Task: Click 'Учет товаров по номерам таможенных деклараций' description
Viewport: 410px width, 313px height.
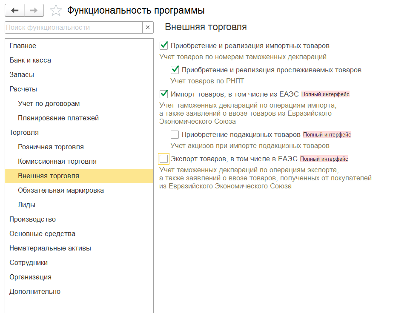Action: [243, 57]
